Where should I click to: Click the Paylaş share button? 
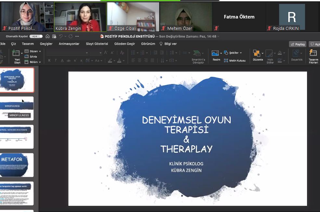coord(298,44)
